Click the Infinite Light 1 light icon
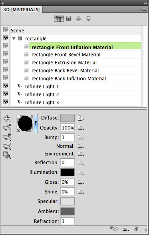The width and height of the screenshot is (149, 235). point(20,86)
